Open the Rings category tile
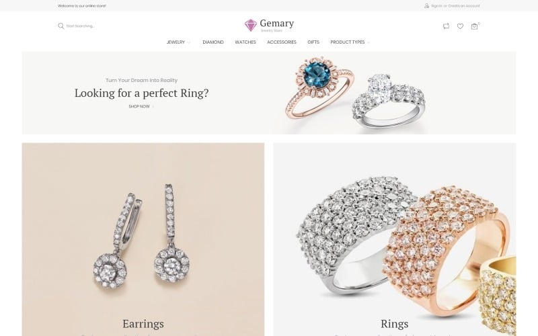The height and width of the screenshot is (336, 538). 395,239
